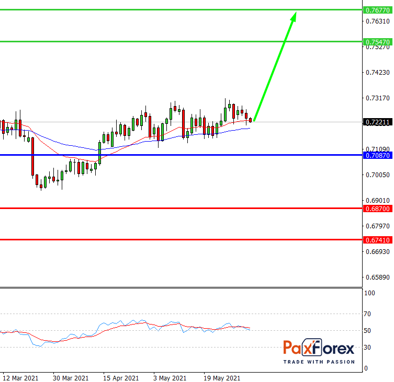
Task: Click the 100 level on the oscillator scale
Action: pos(369,293)
